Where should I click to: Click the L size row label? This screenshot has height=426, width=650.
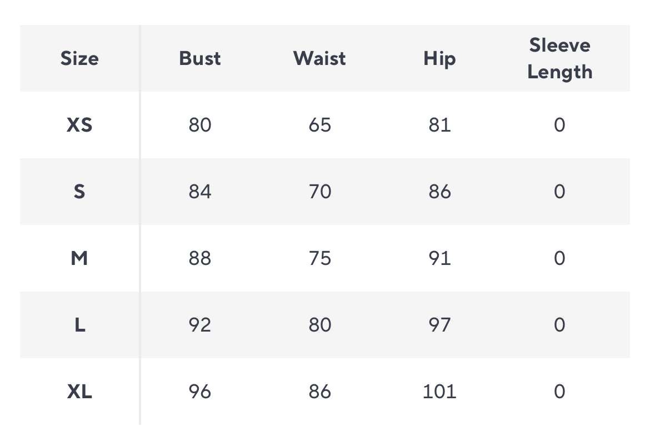point(79,325)
